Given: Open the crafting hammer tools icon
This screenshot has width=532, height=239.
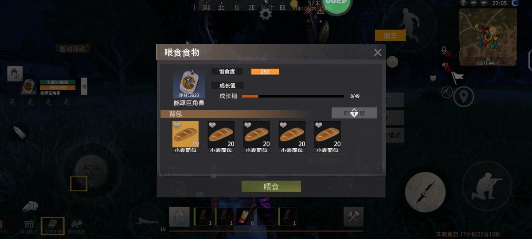Looking at the screenshot, I should [353, 216].
